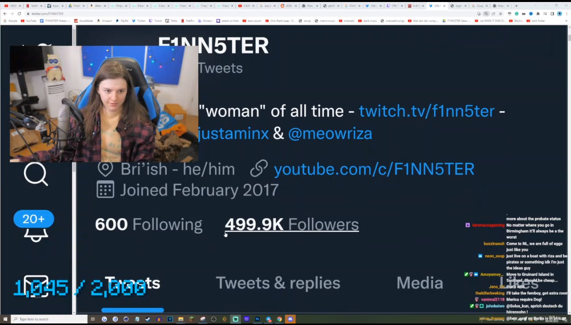Open the @meowriza mention link
Image resolution: width=571 pixels, height=325 pixels.
click(330, 133)
